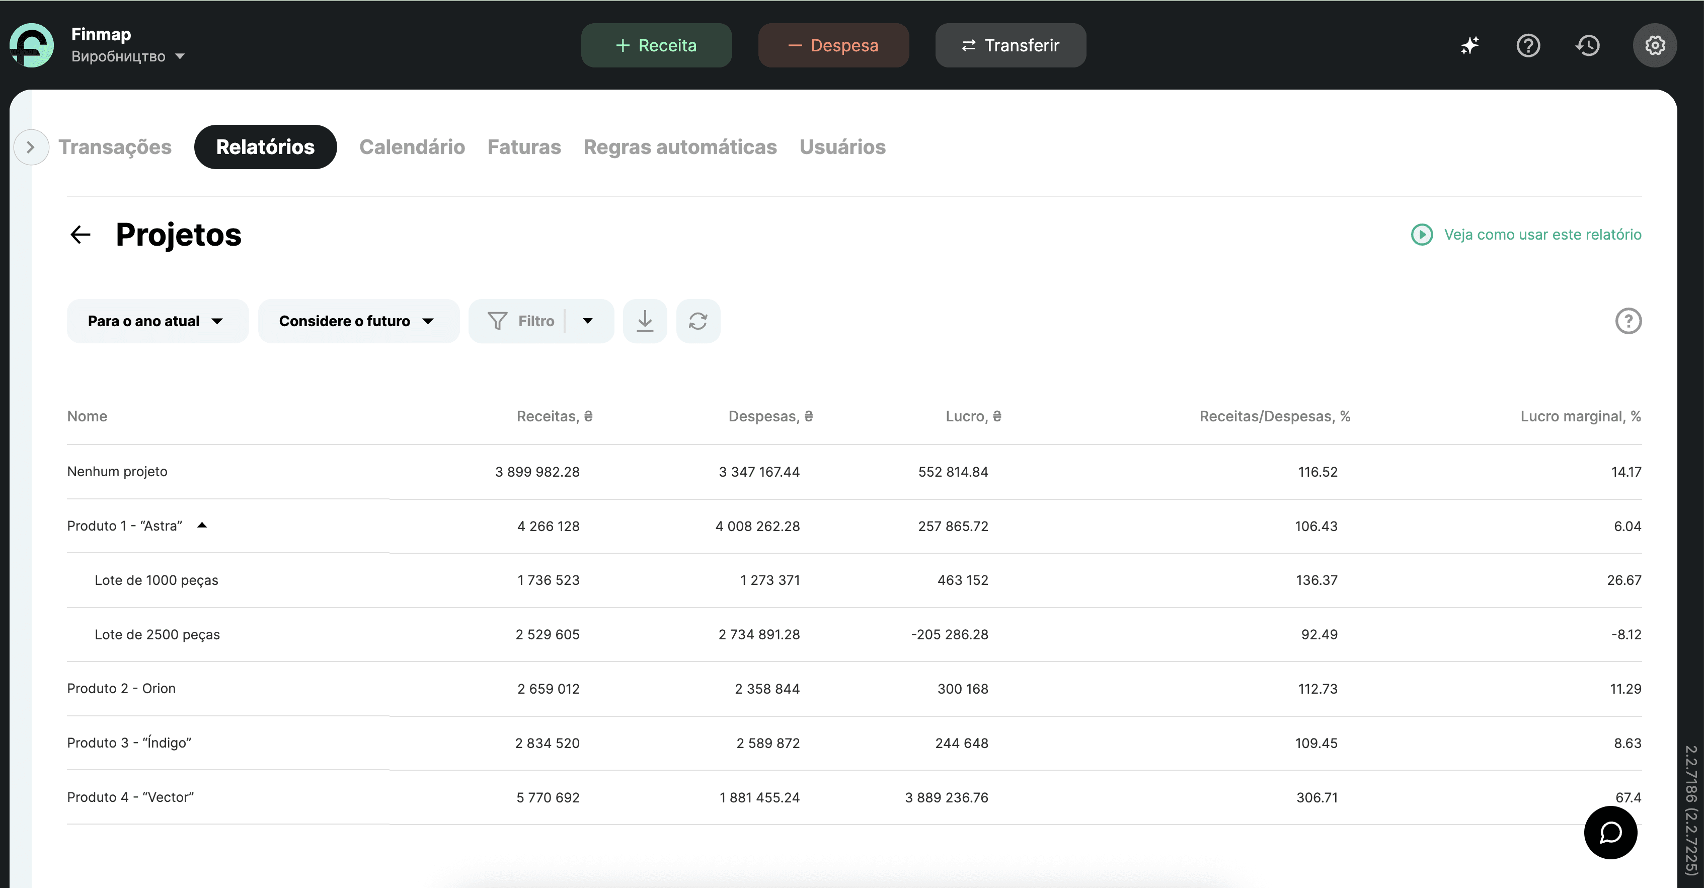The image size is (1704, 888).
Task: Open the Calendário tab
Action: [412, 147]
